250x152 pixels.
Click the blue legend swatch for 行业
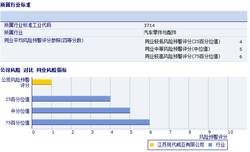(x=210, y=145)
